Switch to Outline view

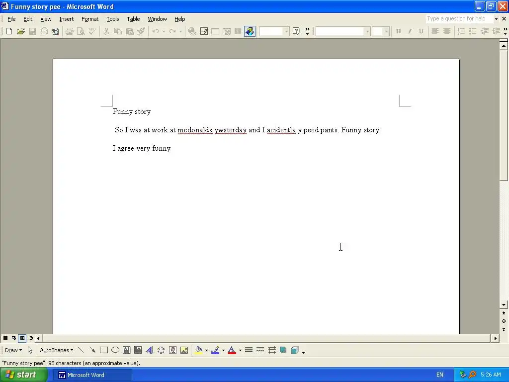[x=30, y=338]
